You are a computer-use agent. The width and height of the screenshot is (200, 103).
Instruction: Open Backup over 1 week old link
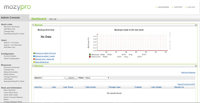point(44,59)
